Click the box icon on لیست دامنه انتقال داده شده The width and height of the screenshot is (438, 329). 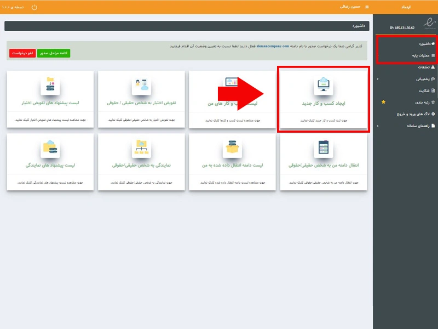click(x=232, y=148)
